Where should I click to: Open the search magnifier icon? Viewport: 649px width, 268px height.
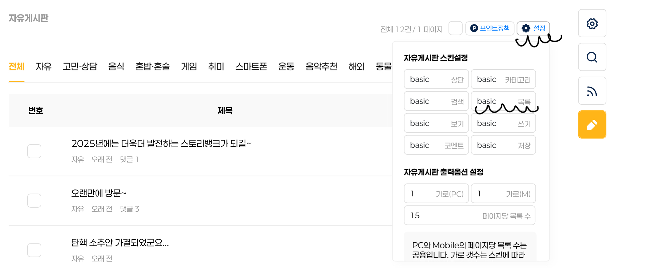(592, 57)
